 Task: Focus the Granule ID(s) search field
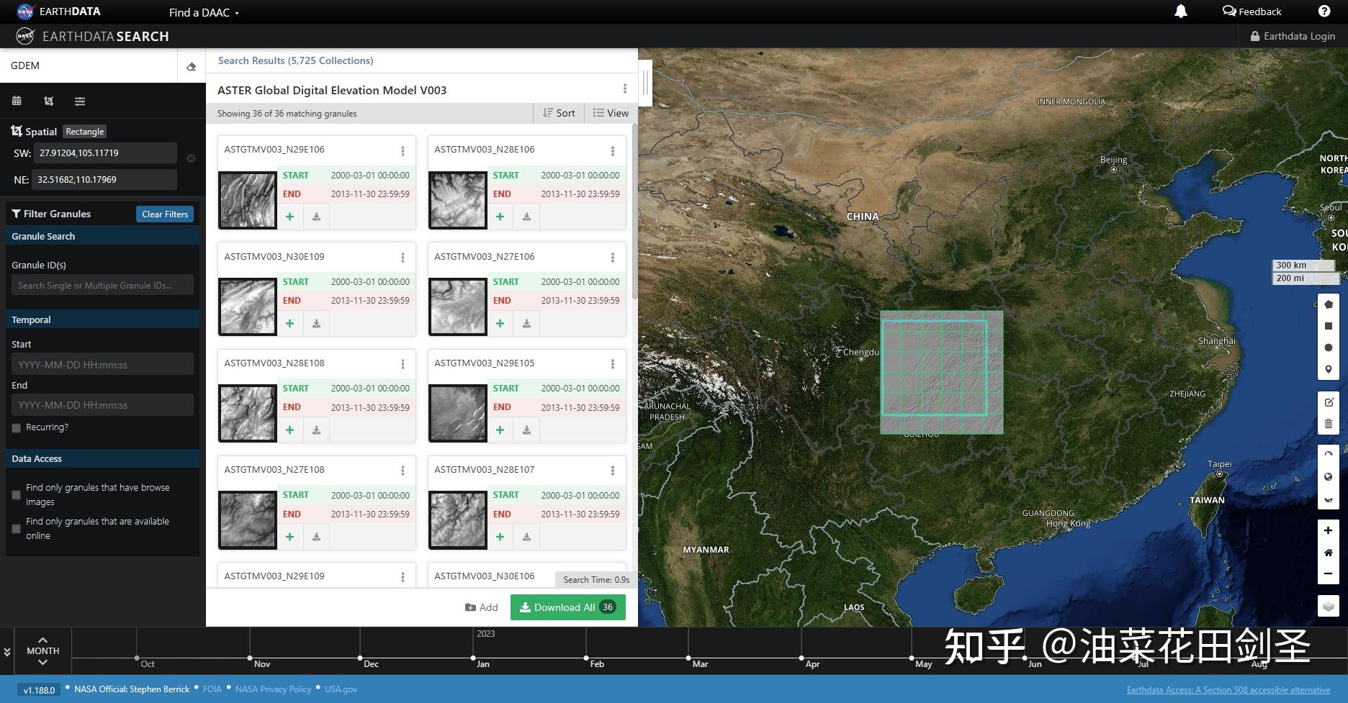tap(102, 285)
